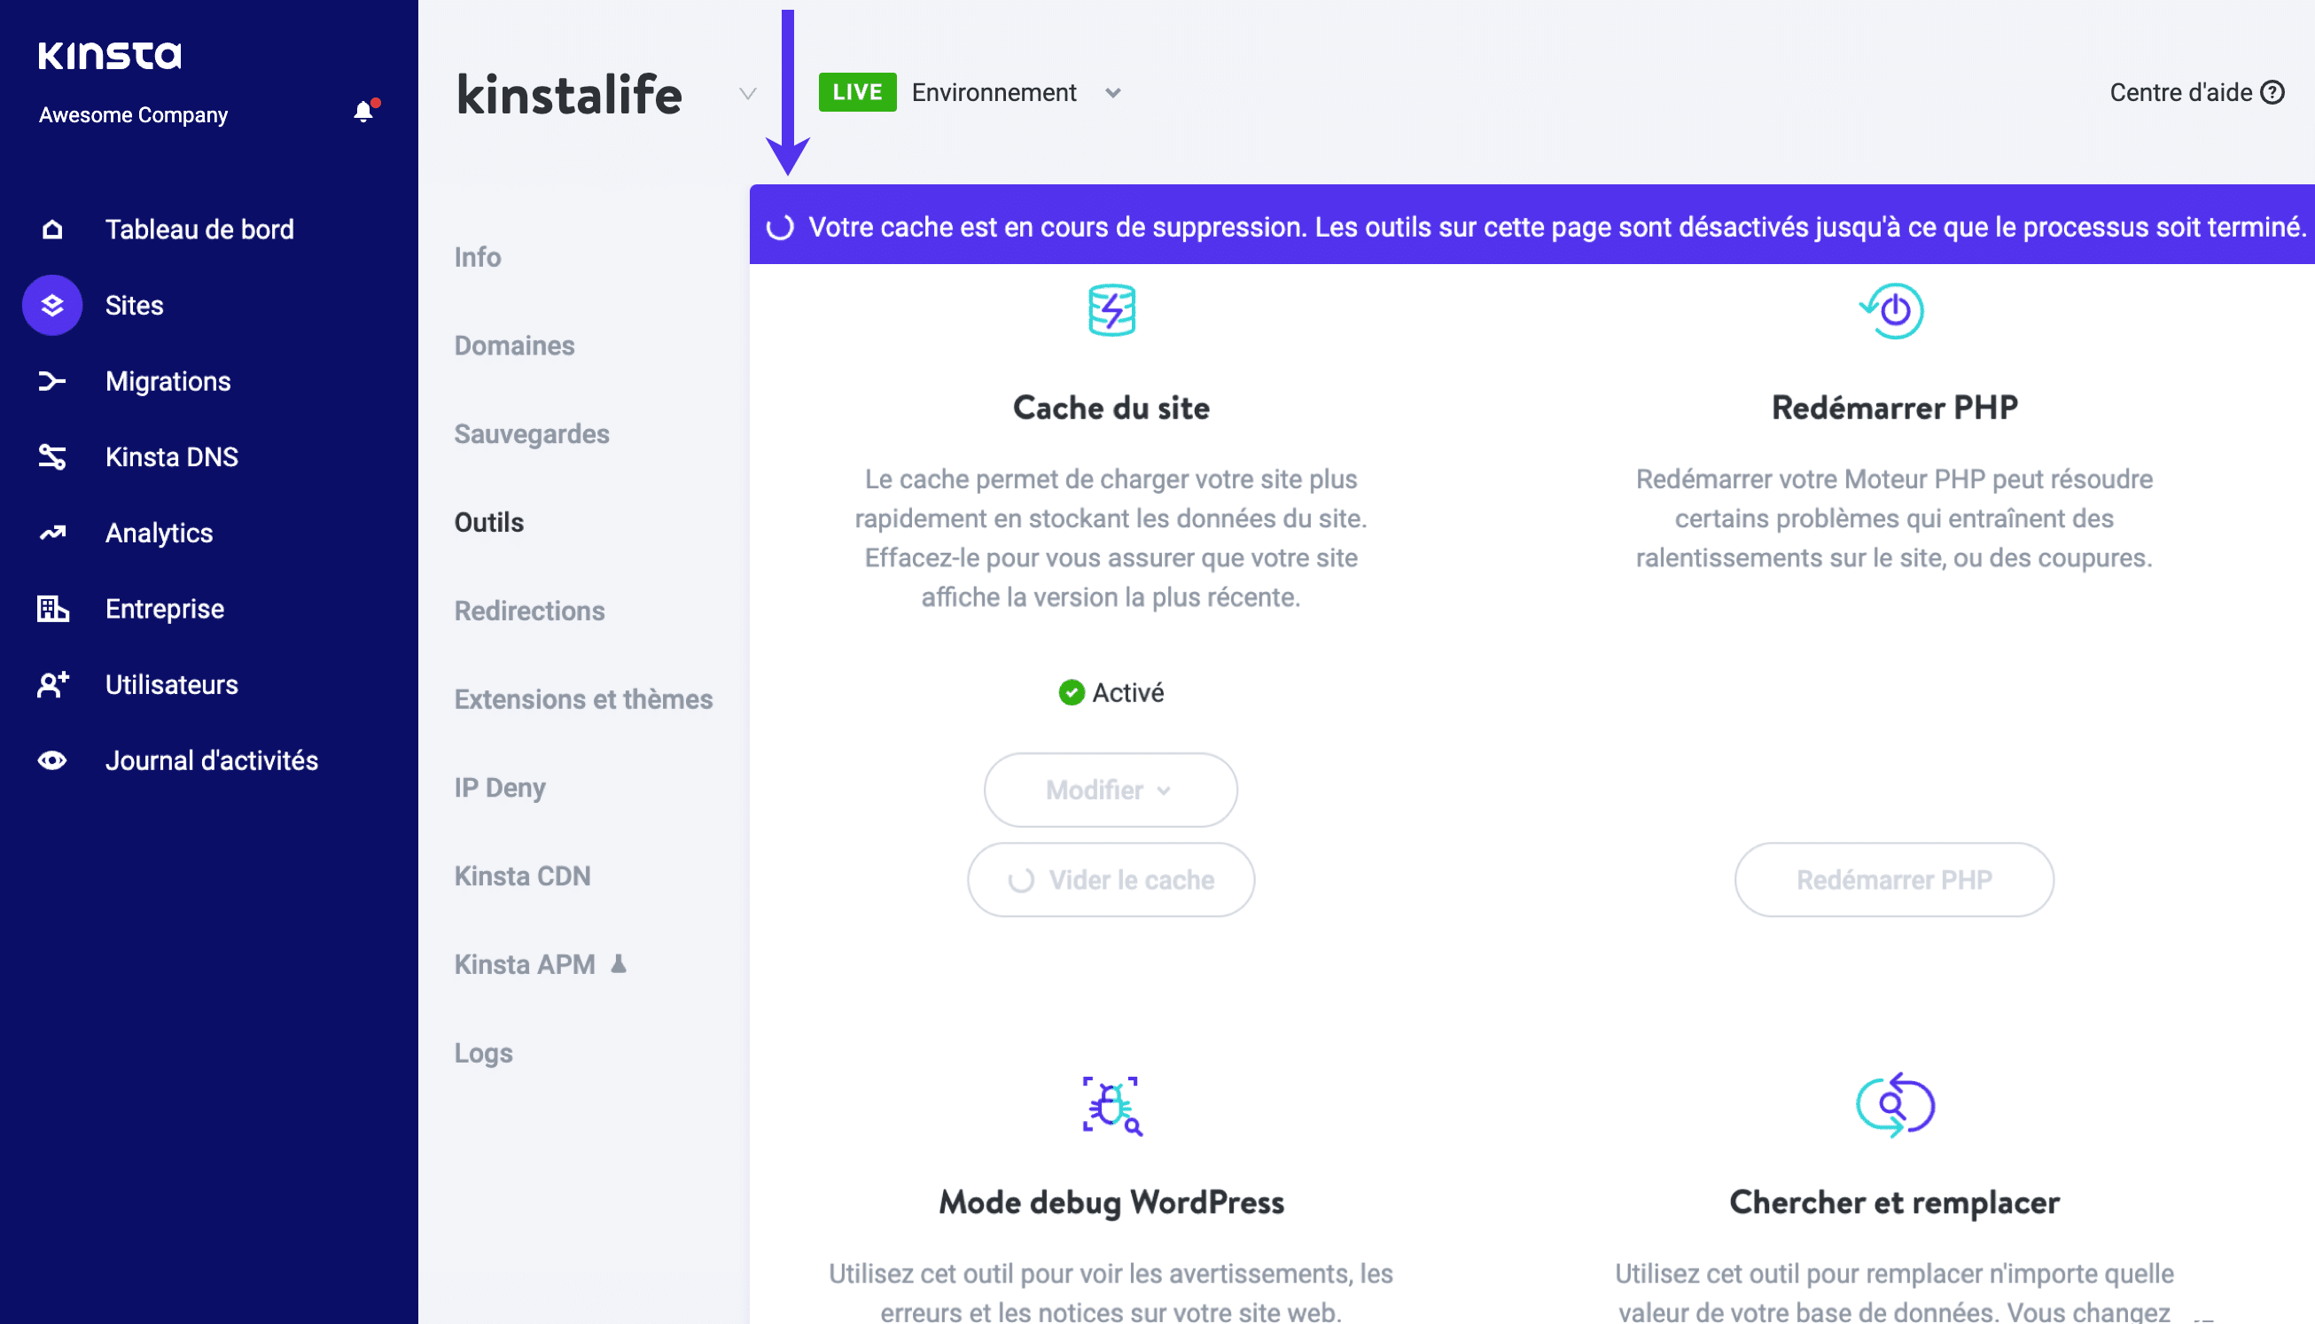Click the Redémarrer PHP button
This screenshot has width=2315, height=1324.
tap(1894, 879)
